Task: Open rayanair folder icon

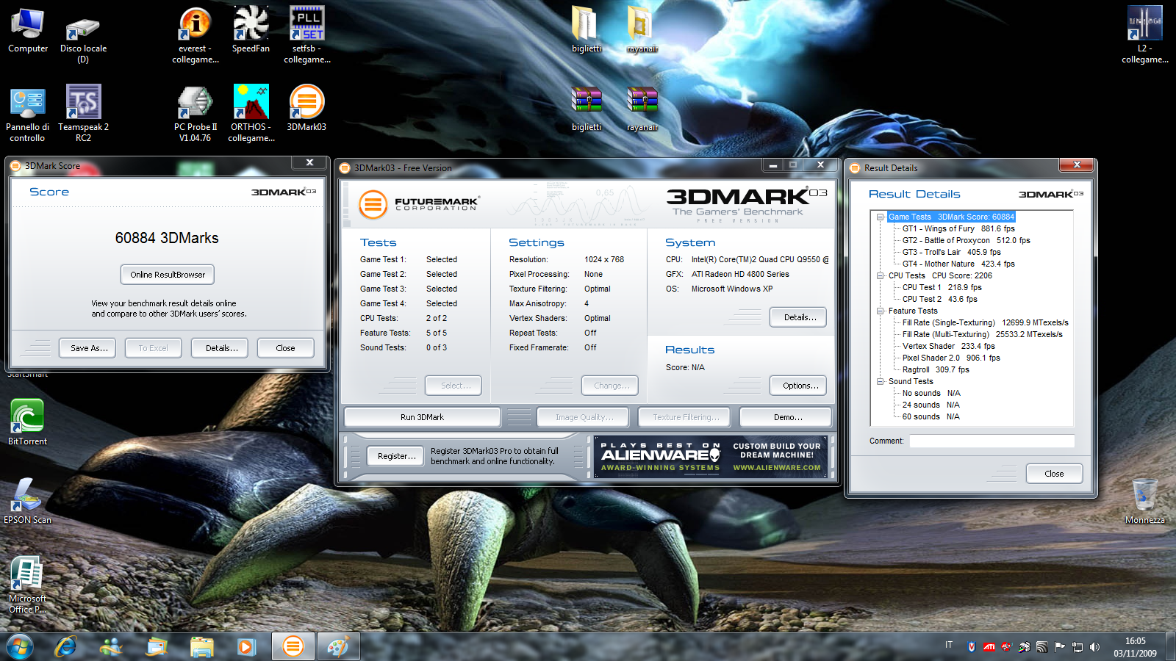Action: 642,30
